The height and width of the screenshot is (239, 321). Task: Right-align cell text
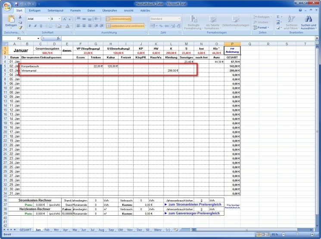point(90,26)
